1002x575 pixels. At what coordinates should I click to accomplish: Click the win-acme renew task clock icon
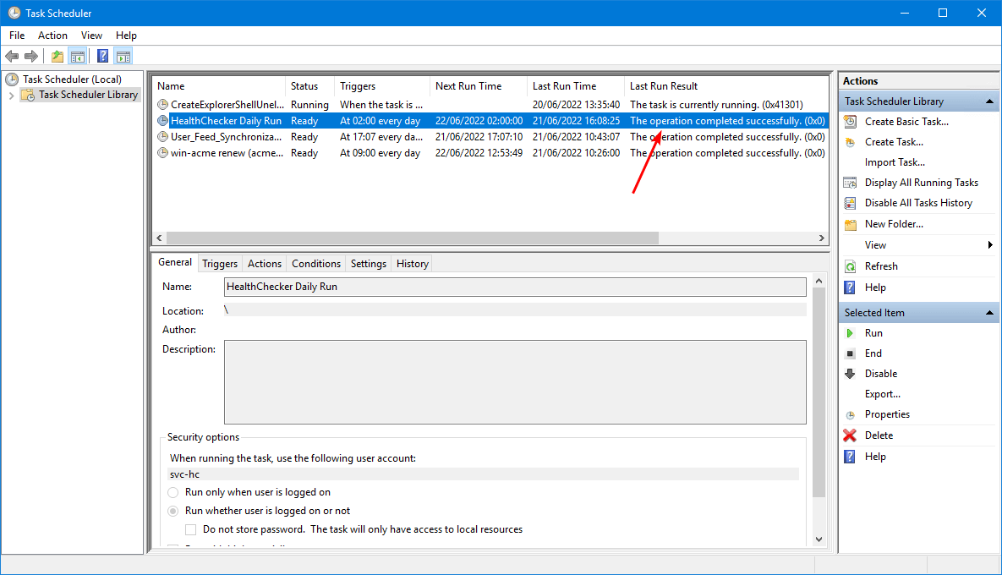(x=163, y=153)
